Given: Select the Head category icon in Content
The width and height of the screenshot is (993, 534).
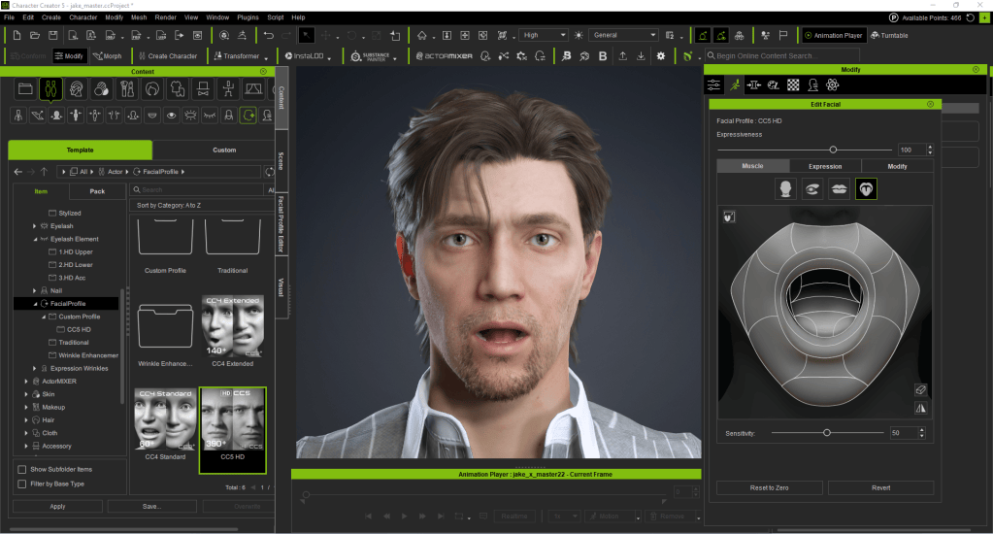Looking at the screenshot, I should tap(76, 89).
